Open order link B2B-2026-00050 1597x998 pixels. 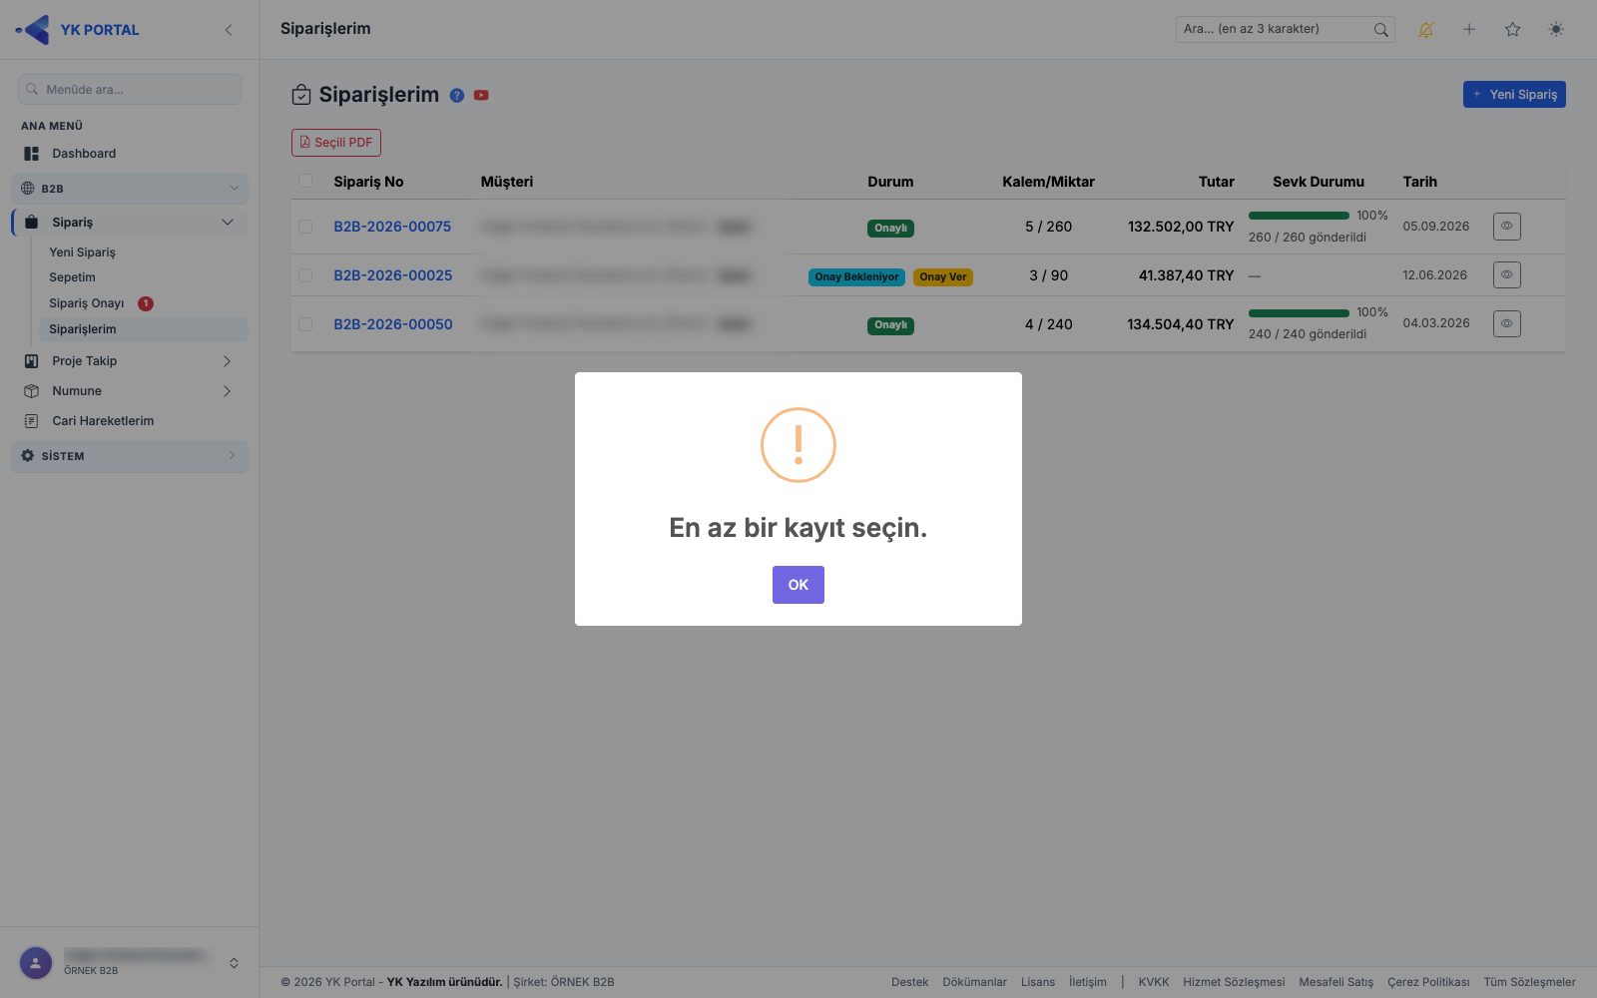(393, 324)
